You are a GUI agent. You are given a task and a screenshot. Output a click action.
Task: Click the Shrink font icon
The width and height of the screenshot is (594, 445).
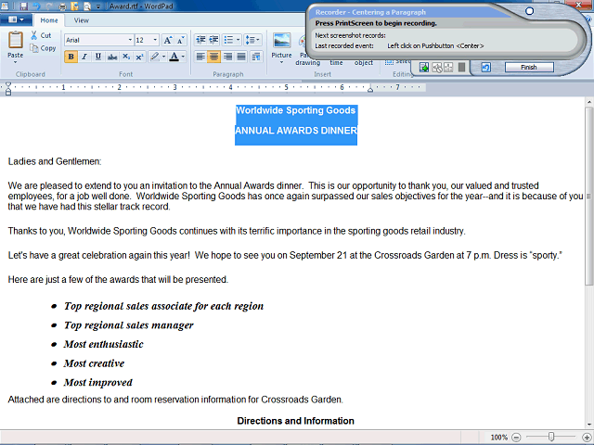tap(180, 40)
